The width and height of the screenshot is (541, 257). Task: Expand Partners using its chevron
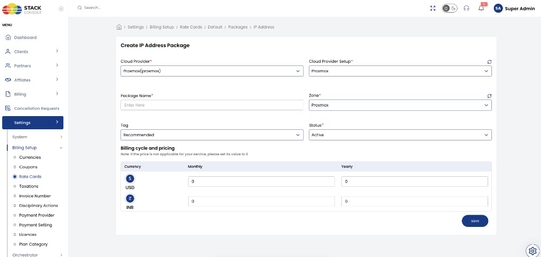tap(57, 65)
